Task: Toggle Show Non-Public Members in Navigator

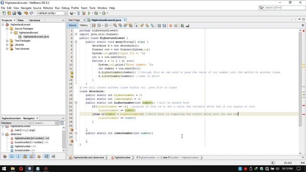Action: (x=25, y=156)
